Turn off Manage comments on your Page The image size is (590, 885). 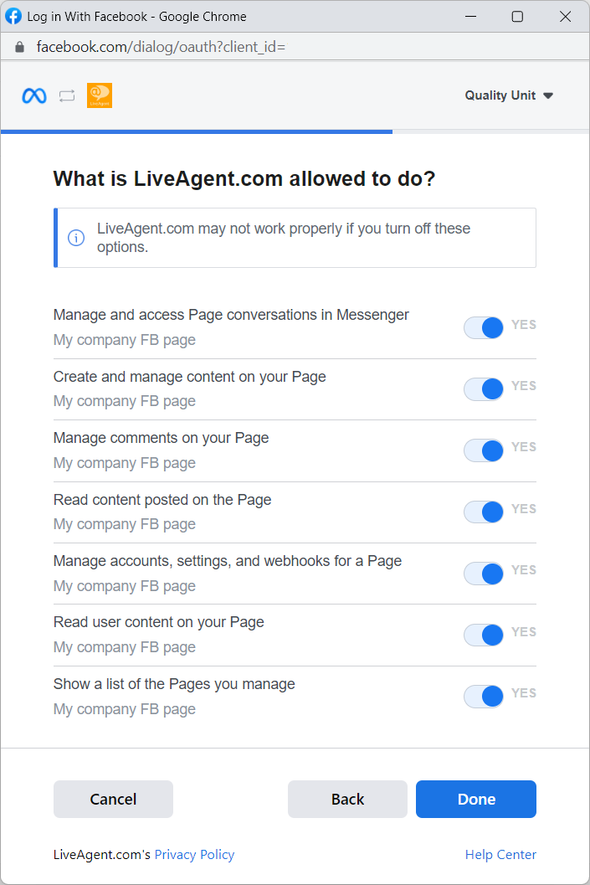click(x=483, y=450)
